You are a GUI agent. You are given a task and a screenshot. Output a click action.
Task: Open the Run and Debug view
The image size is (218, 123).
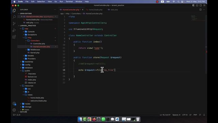pos(14,30)
